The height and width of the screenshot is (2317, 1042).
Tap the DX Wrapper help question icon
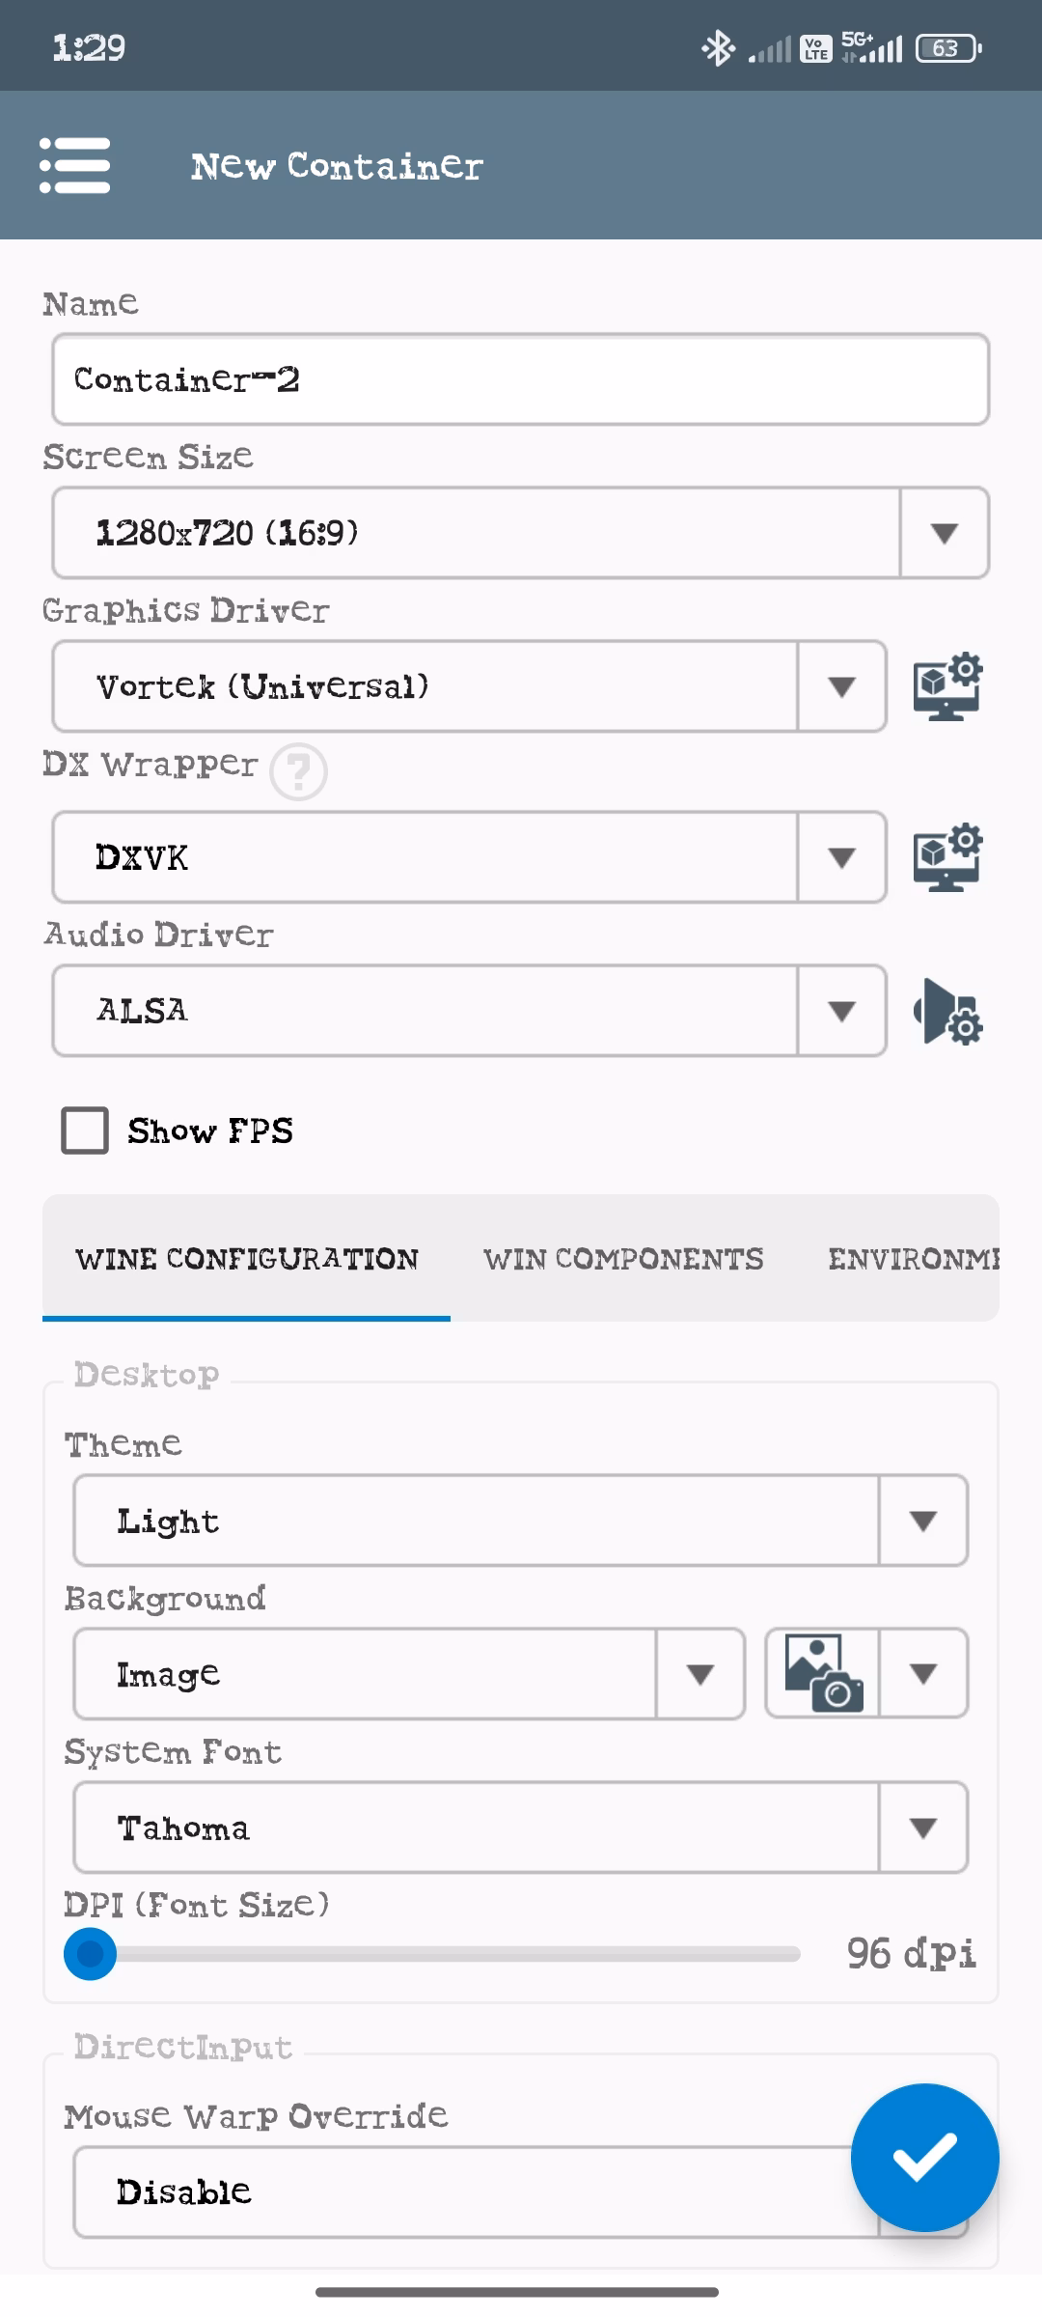pyautogui.click(x=298, y=771)
